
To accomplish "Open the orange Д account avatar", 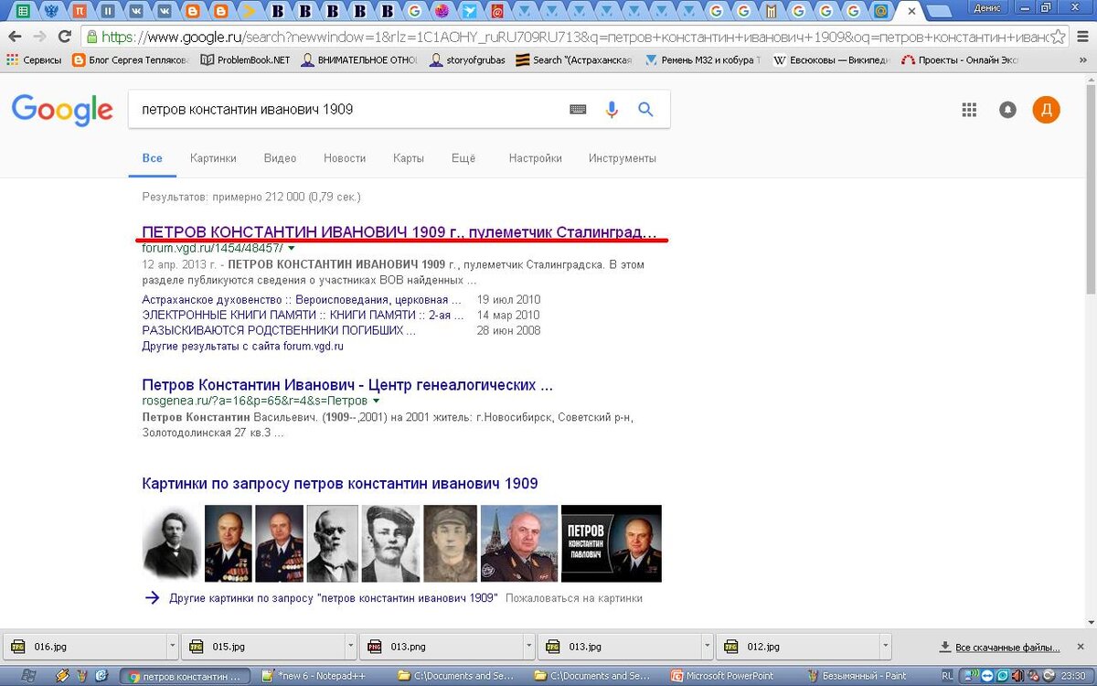I will pyautogui.click(x=1047, y=110).
